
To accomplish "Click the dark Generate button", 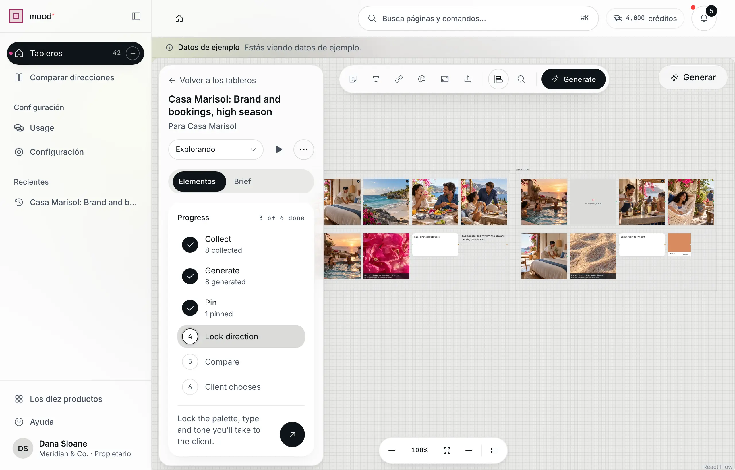I will (x=573, y=79).
